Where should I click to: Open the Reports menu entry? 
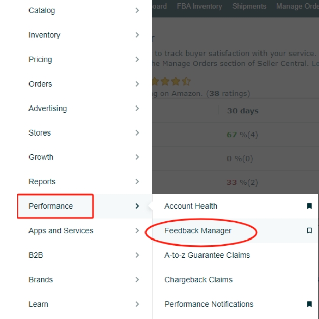coord(42,181)
